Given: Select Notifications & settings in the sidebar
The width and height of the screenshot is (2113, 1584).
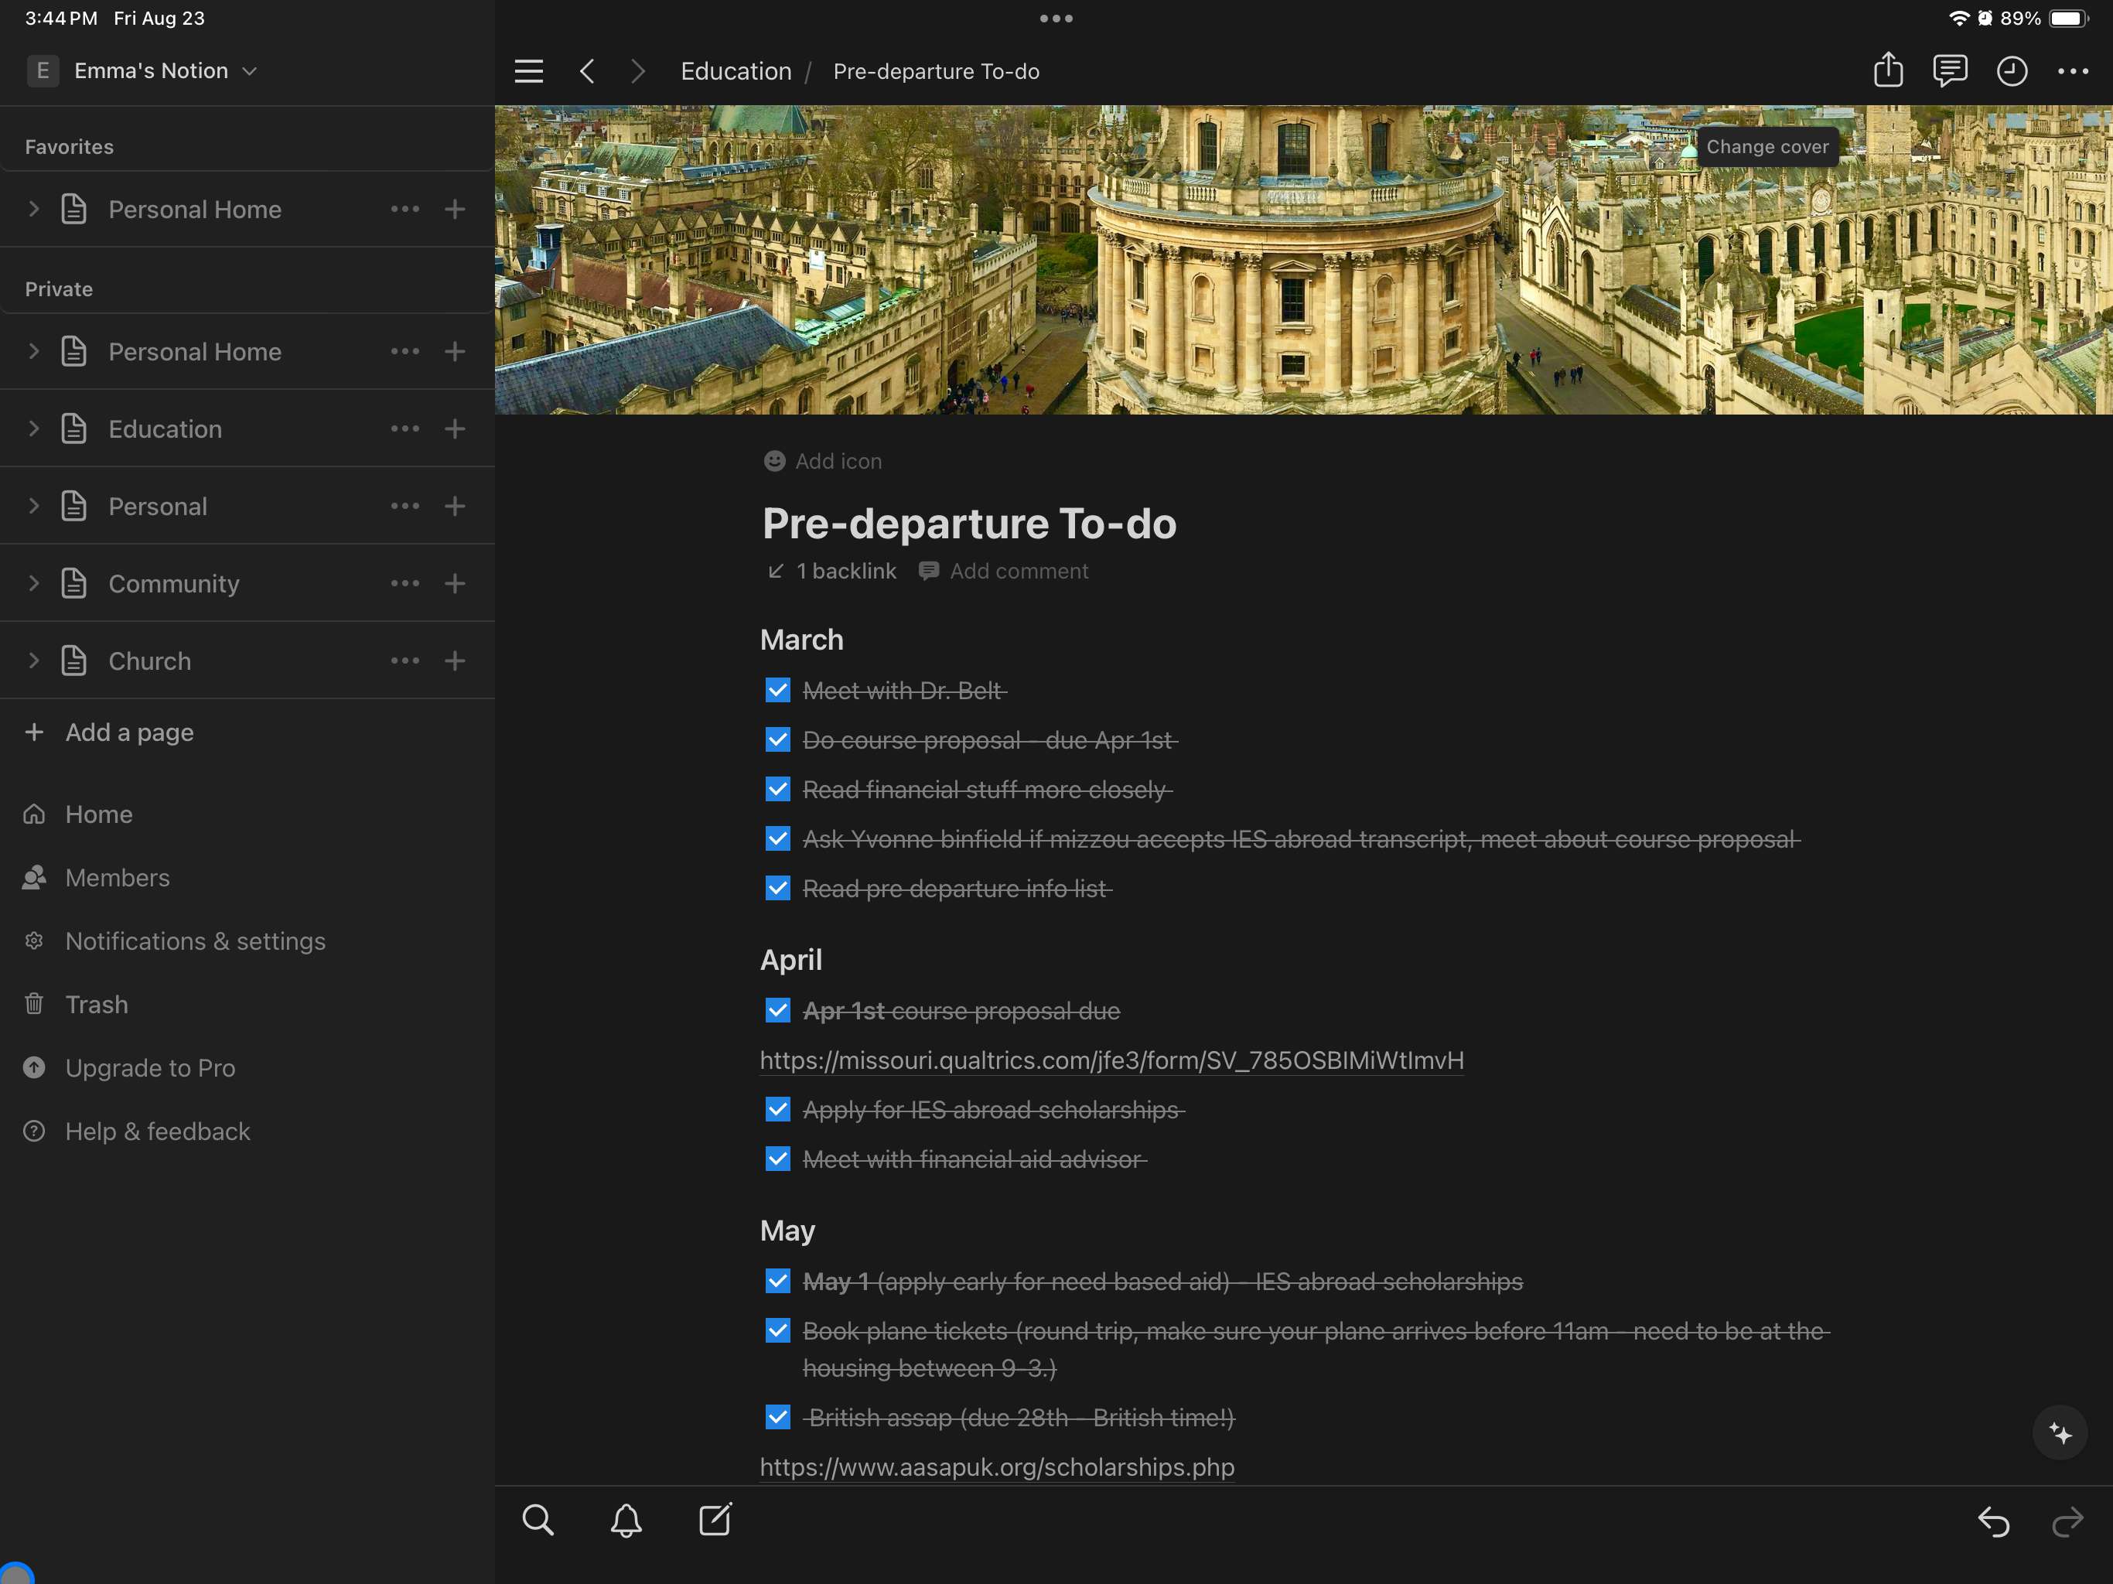Looking at the screenshot, I should (195, 941).
